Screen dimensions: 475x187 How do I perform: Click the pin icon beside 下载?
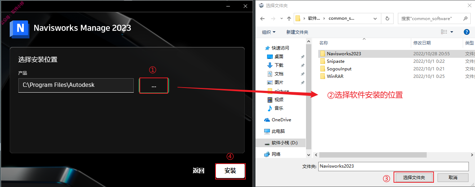tap(303, 65)
